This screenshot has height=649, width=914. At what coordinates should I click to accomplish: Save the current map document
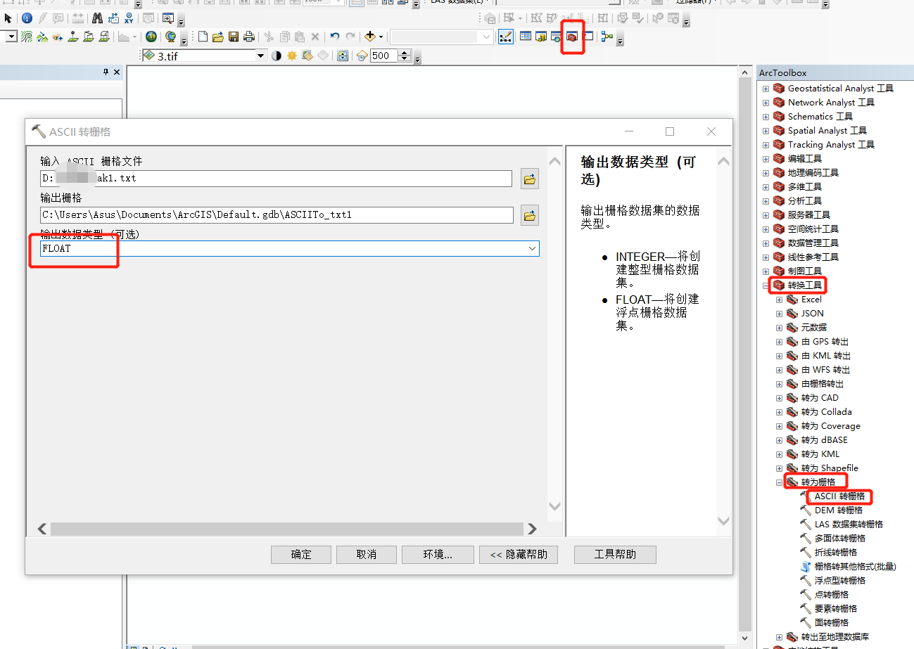pos(233,36)
